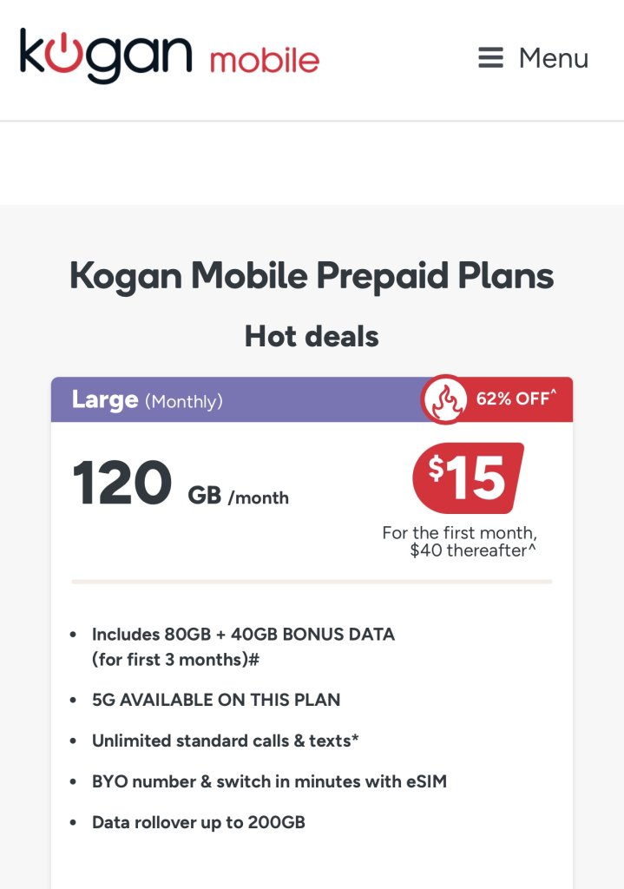Click the BYO number eSIM feature line
Screen dimensions: 624x889
pyautogui.click(x=269, y=781)
